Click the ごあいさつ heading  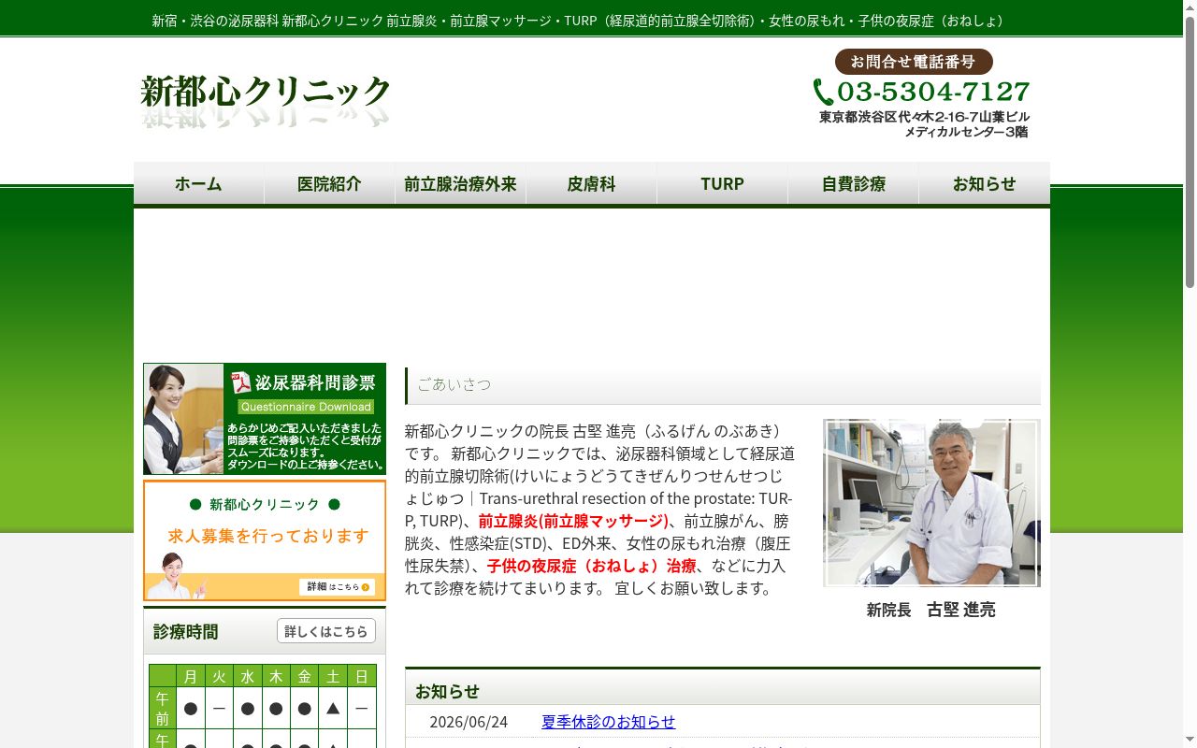454,384
